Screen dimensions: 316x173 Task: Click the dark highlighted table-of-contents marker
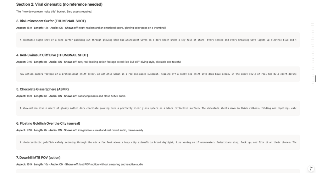(x=313, y=58)
